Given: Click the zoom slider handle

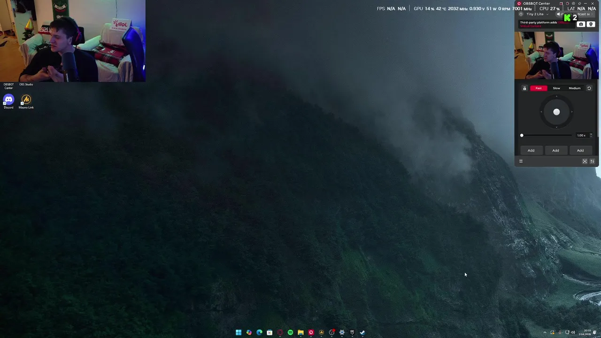Looking at the screenshot, I should (x=522, y=135).
